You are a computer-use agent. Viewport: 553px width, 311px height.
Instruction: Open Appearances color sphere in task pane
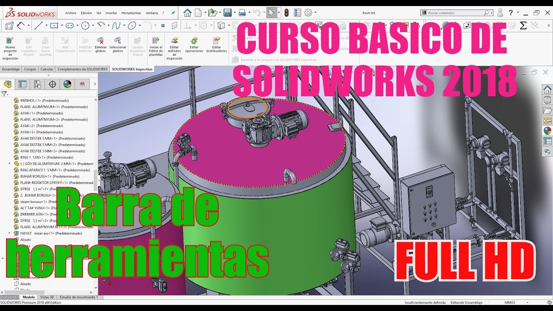tap(547, 131)
